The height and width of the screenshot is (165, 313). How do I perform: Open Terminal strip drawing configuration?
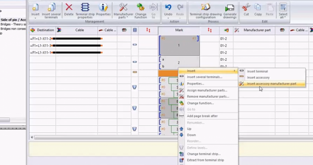click(x=205, y=11)
